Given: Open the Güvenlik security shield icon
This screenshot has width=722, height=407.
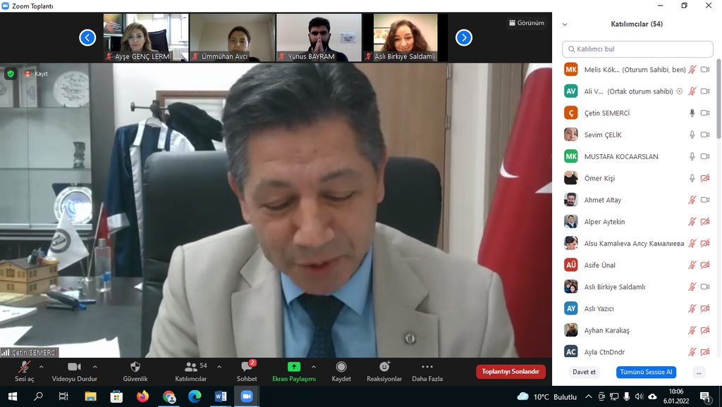Looking at the screenshot, I should [x=135, y=368].
